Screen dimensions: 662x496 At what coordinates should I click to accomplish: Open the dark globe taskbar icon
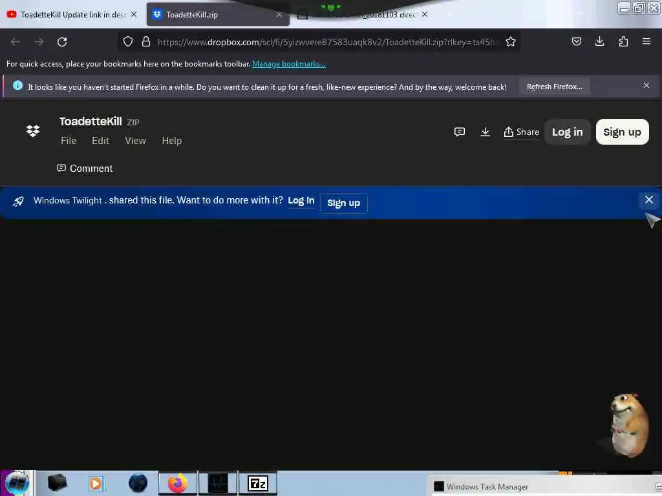point(138,483)
